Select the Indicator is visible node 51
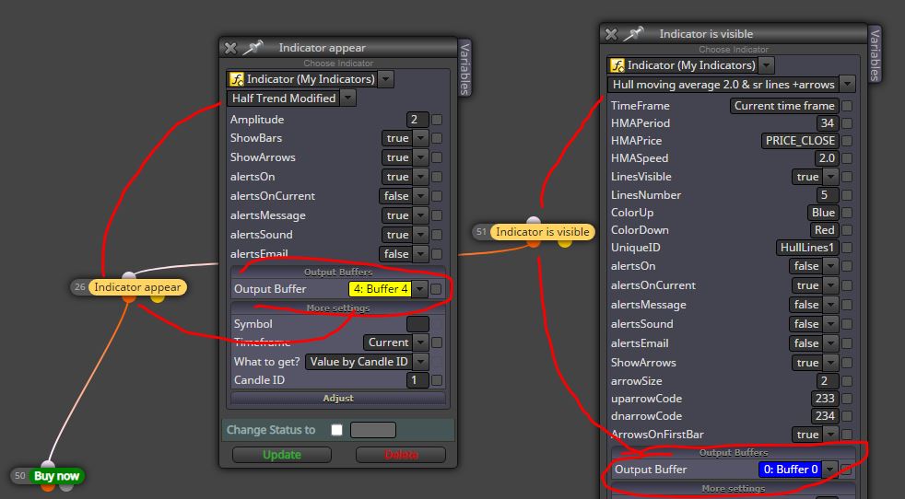 tap(542, 232)
